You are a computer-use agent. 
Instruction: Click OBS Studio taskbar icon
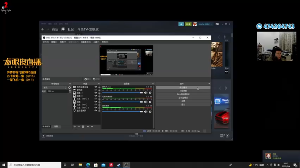pyautogui.click(x=126, y=165)
